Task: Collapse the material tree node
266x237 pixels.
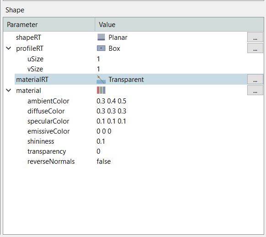Action: [x=9, y=90]
